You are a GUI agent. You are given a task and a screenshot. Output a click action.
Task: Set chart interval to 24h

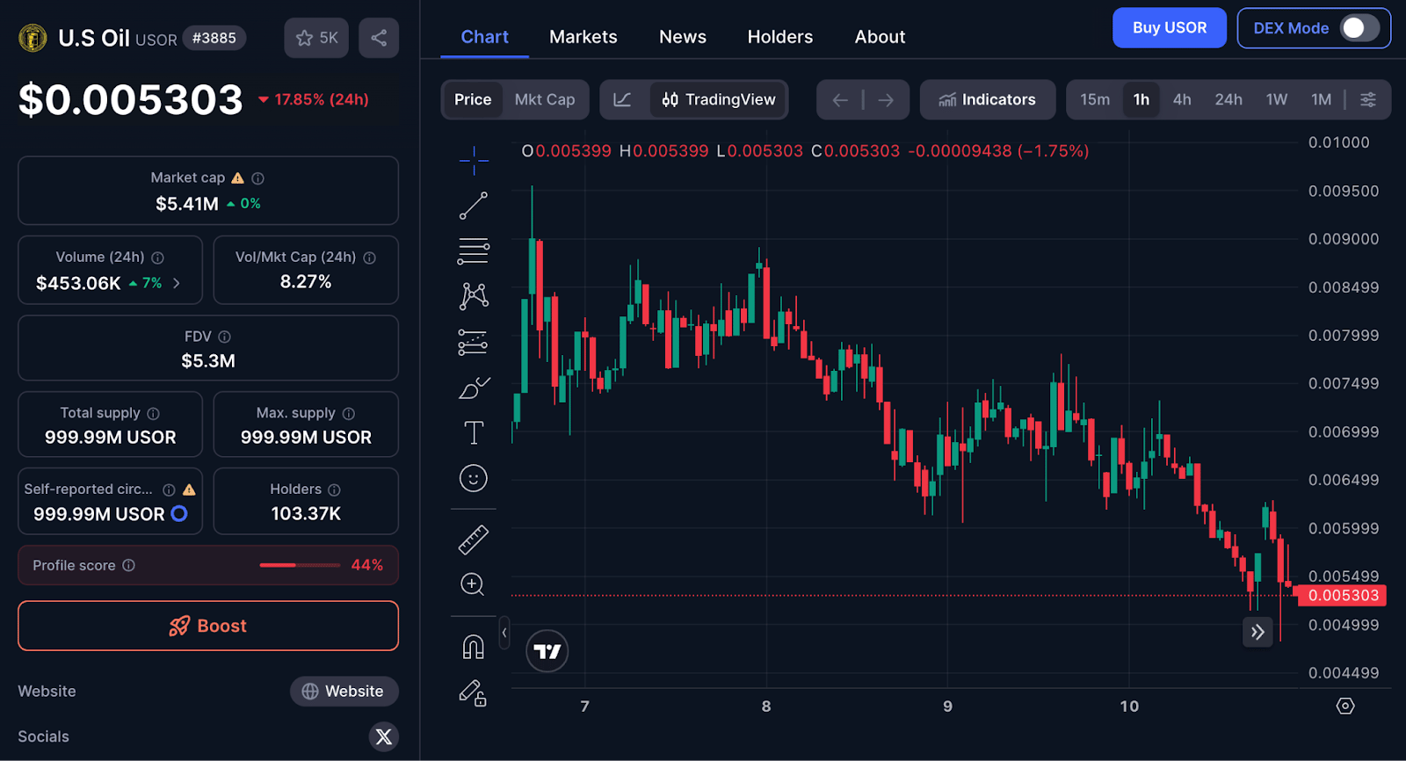tap(1228, 99)
